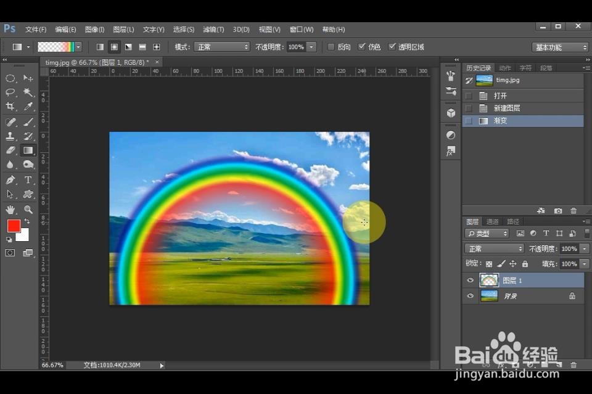Switch to the 动作 tab

click(505, 68)
